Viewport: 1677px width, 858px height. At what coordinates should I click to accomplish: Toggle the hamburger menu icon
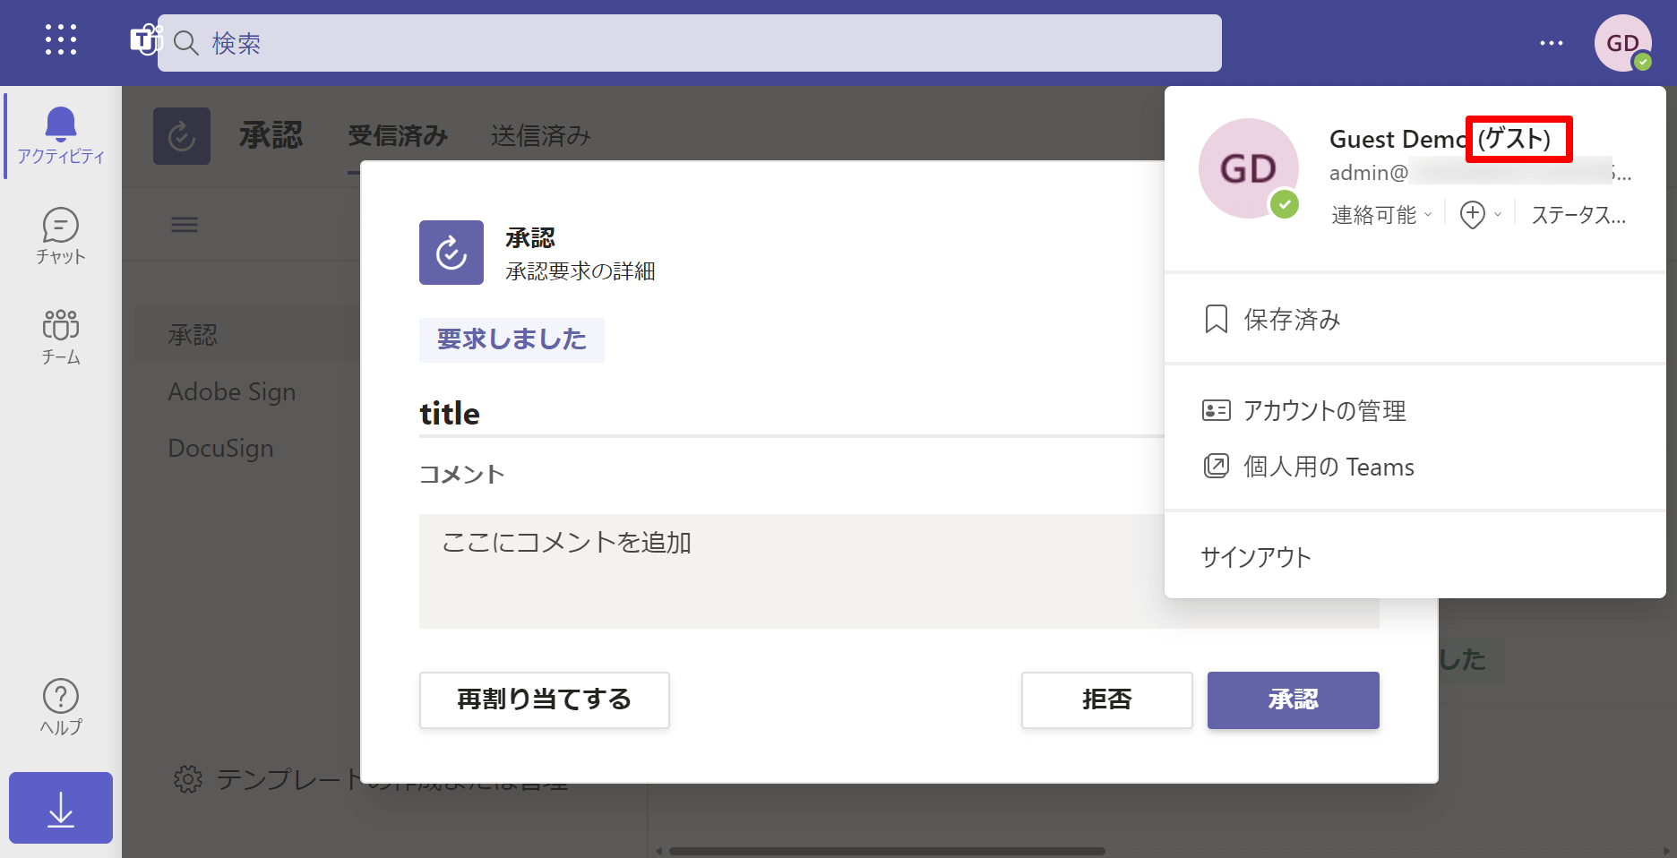pyautogui.click(x=185, y=225)
